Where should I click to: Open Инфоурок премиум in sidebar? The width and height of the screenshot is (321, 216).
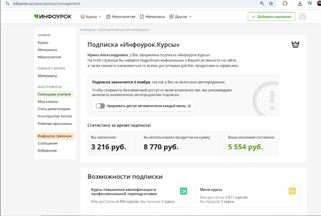(x=54, y=136)
